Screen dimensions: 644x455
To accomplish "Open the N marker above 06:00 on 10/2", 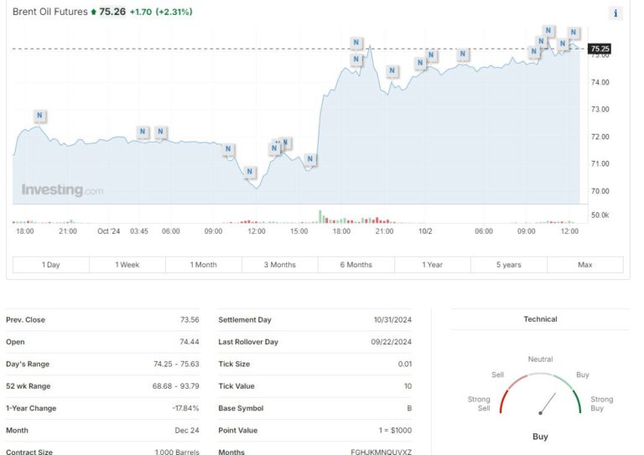I will (x=462, y=54).
